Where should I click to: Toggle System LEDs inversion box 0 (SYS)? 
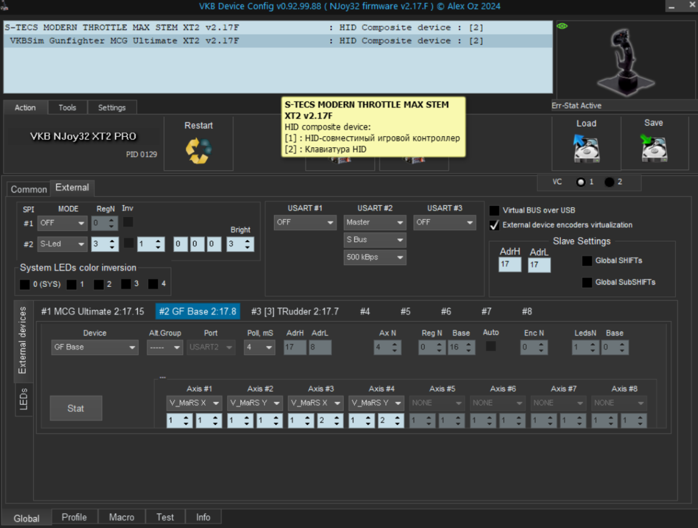point(25,285)
